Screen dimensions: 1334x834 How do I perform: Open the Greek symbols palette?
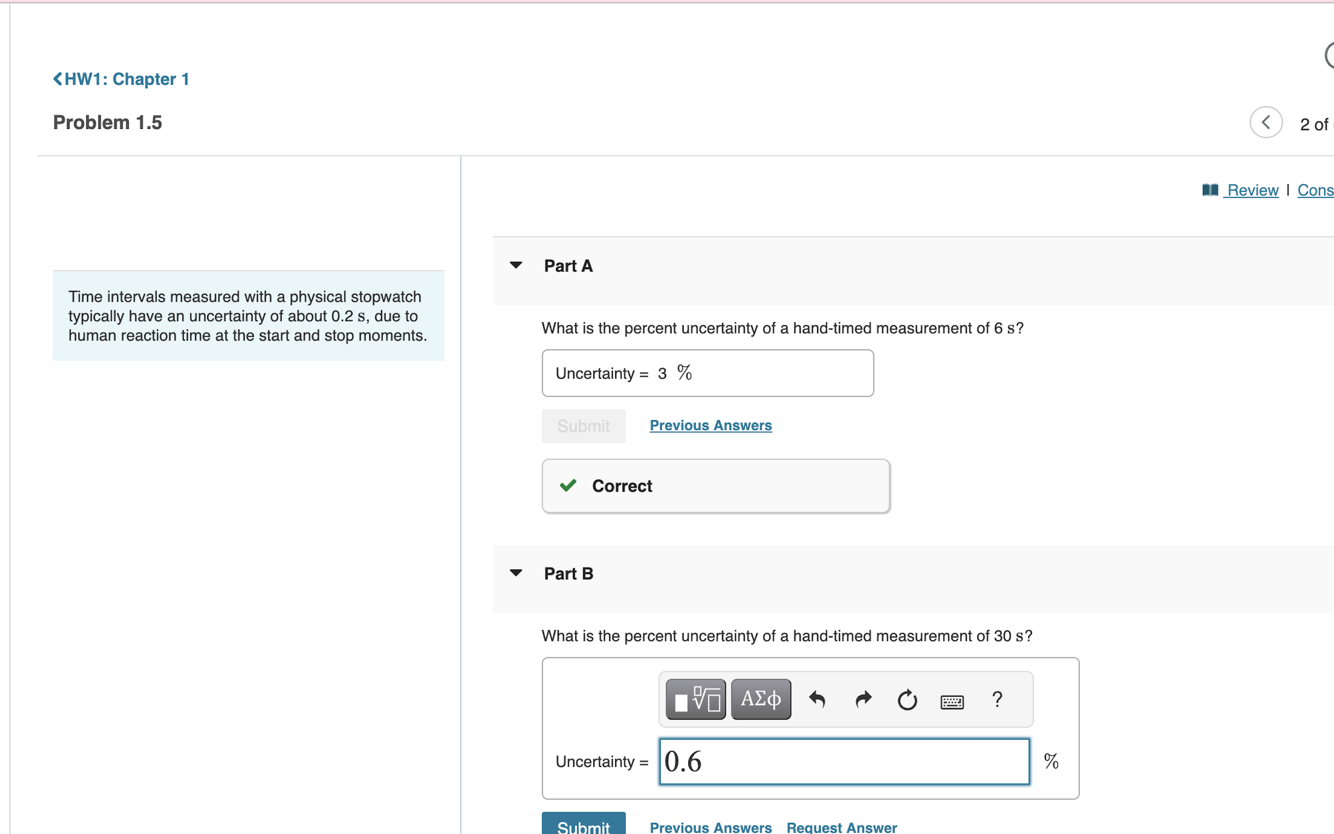pyautogui.click(x=761, y=700)
